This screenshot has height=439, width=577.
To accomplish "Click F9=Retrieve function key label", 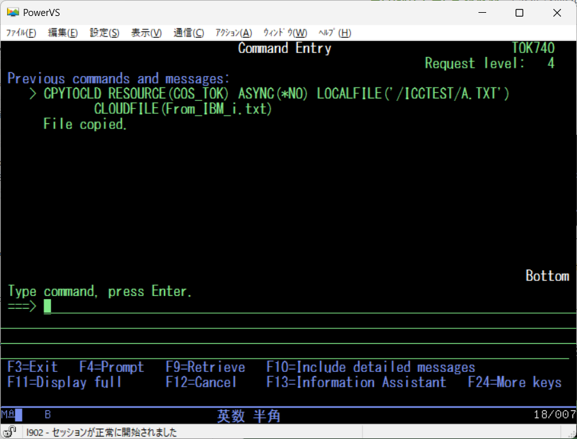I will coord(205,367).
